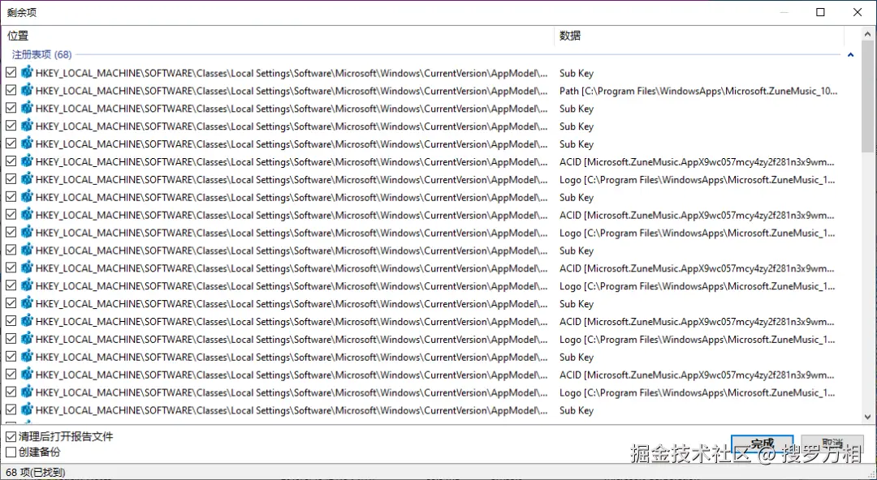Viewport: 877px width, 480px height.
Task: Uncheck the Sub Key row just below Path row
Action: [x=11, y=108]
